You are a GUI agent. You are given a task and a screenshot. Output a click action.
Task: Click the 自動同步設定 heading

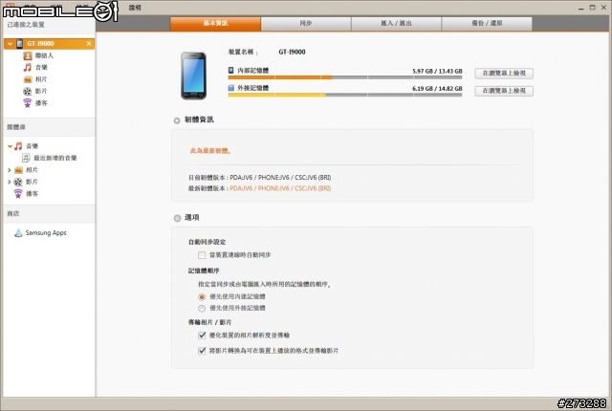(208, 242)
